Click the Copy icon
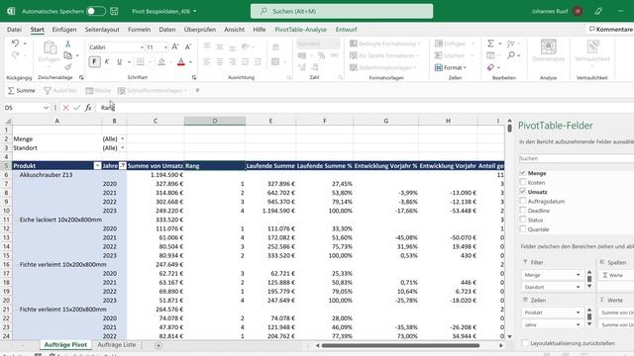The width and height of the screenshot is (634, 356). (68, 55)
